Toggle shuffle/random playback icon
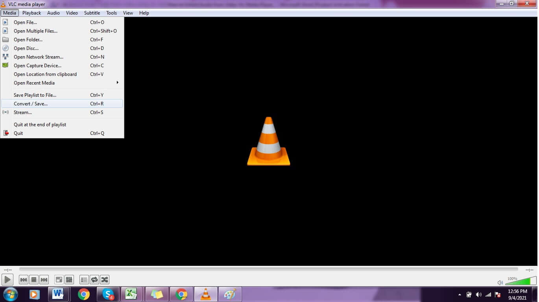This screenshot has height=302, width=539. click(105, 280)
